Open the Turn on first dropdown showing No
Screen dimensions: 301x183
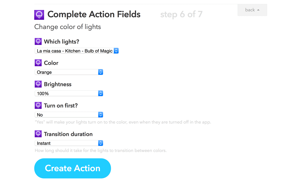(x=69, y=115)
